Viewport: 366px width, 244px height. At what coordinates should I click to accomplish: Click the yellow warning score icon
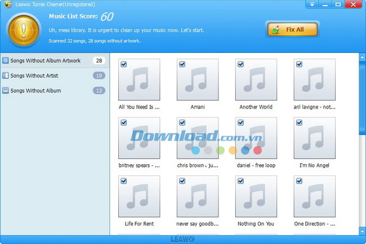24,30
